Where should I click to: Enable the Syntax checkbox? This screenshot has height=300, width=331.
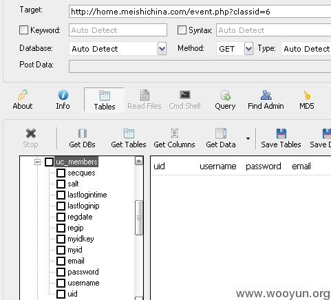182,30
